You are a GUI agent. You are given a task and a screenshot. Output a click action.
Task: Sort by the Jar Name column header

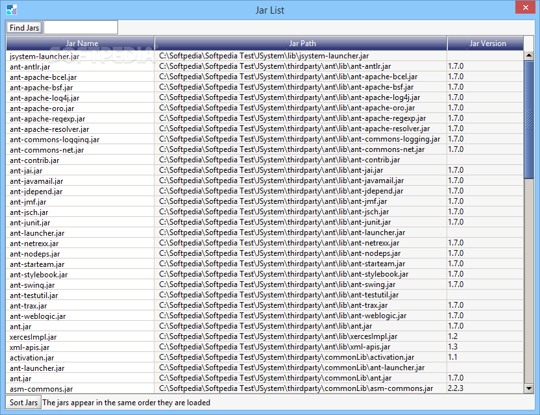[x=80, y=44]
